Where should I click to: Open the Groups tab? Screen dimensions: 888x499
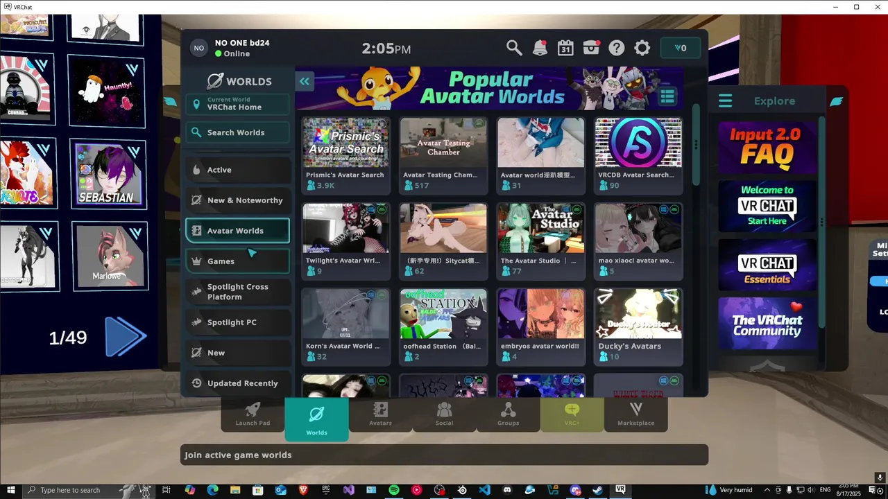point(508,414)
